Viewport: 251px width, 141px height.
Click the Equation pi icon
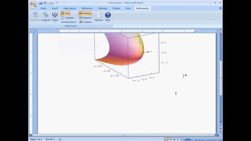35,15
